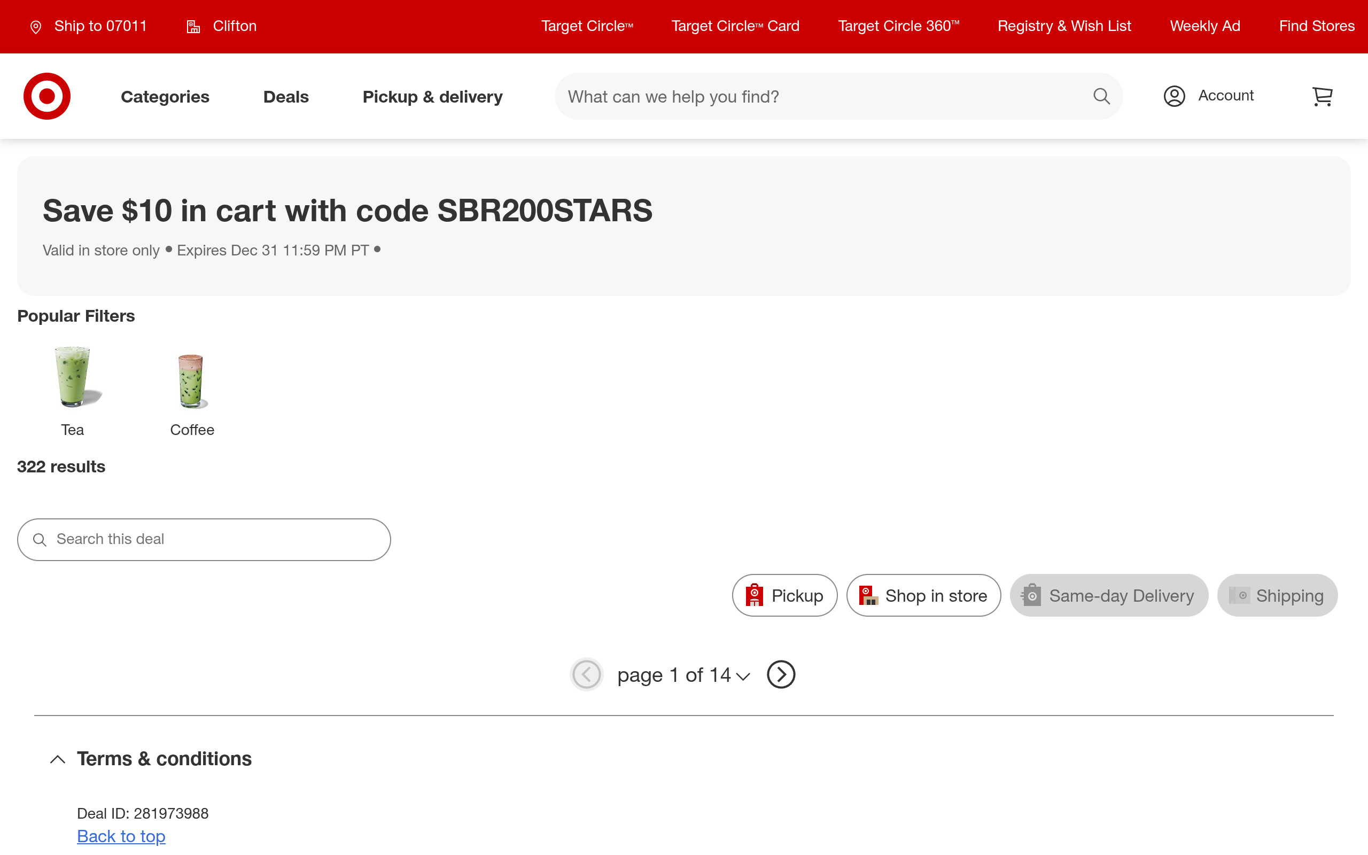Screen dimensions: 1368x855
Task: Click Ship to 07011
Action: coord(100,26)
